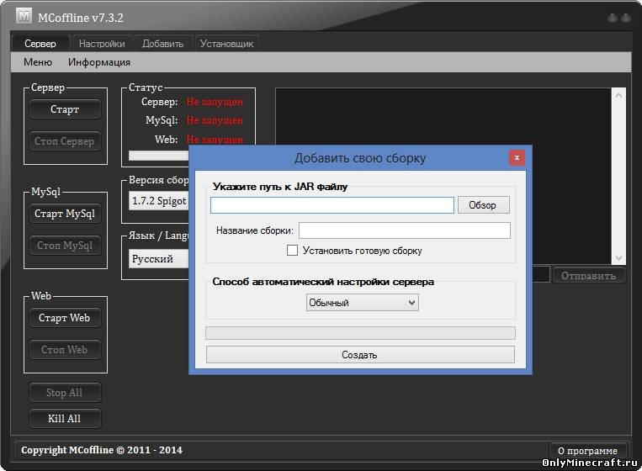Viewport: 642px width, 471px height.
Task: Start the server with Старт button
Action: click(x=65, y=109)
